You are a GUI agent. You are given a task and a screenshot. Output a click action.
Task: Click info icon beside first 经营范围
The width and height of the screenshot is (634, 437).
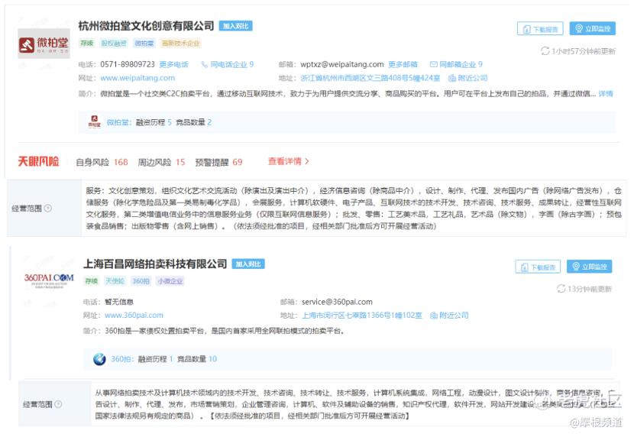coord(47,209)
